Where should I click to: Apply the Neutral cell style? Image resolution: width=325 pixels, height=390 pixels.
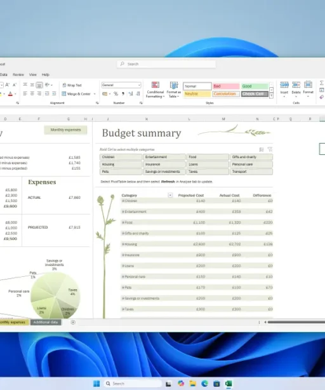click(197, 94)
